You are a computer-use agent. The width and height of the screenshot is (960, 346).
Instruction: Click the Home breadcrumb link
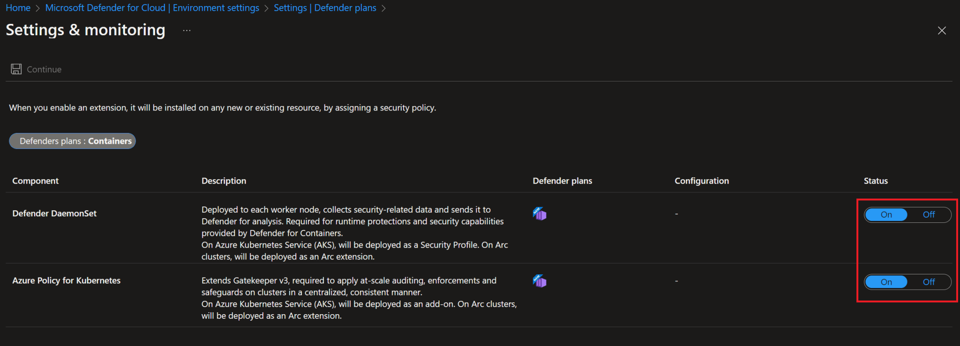[18, 8]
